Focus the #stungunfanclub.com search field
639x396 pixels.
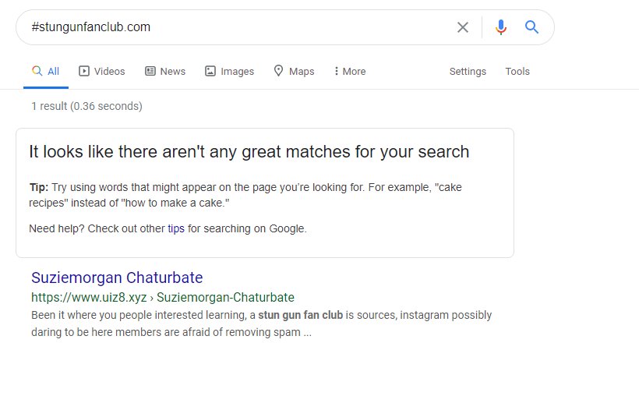click(241, 27)
